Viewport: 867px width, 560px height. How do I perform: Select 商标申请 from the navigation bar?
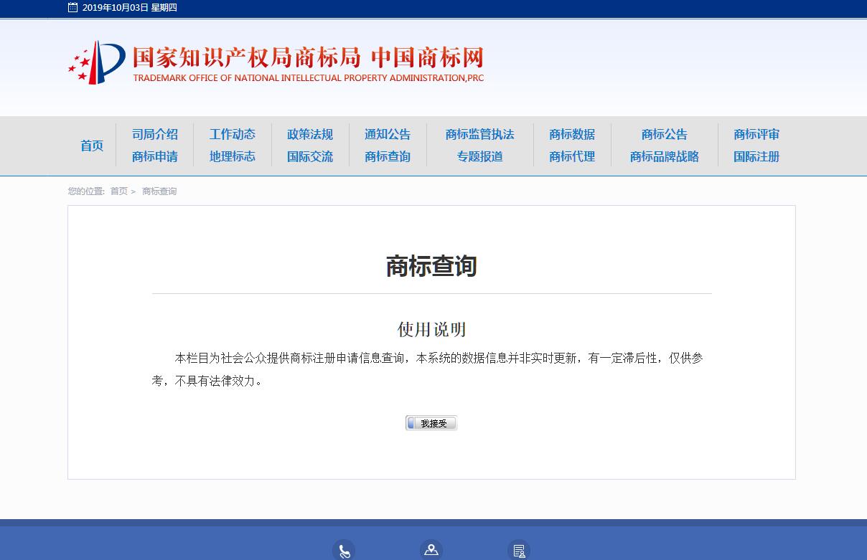click(x=155, y=157)
